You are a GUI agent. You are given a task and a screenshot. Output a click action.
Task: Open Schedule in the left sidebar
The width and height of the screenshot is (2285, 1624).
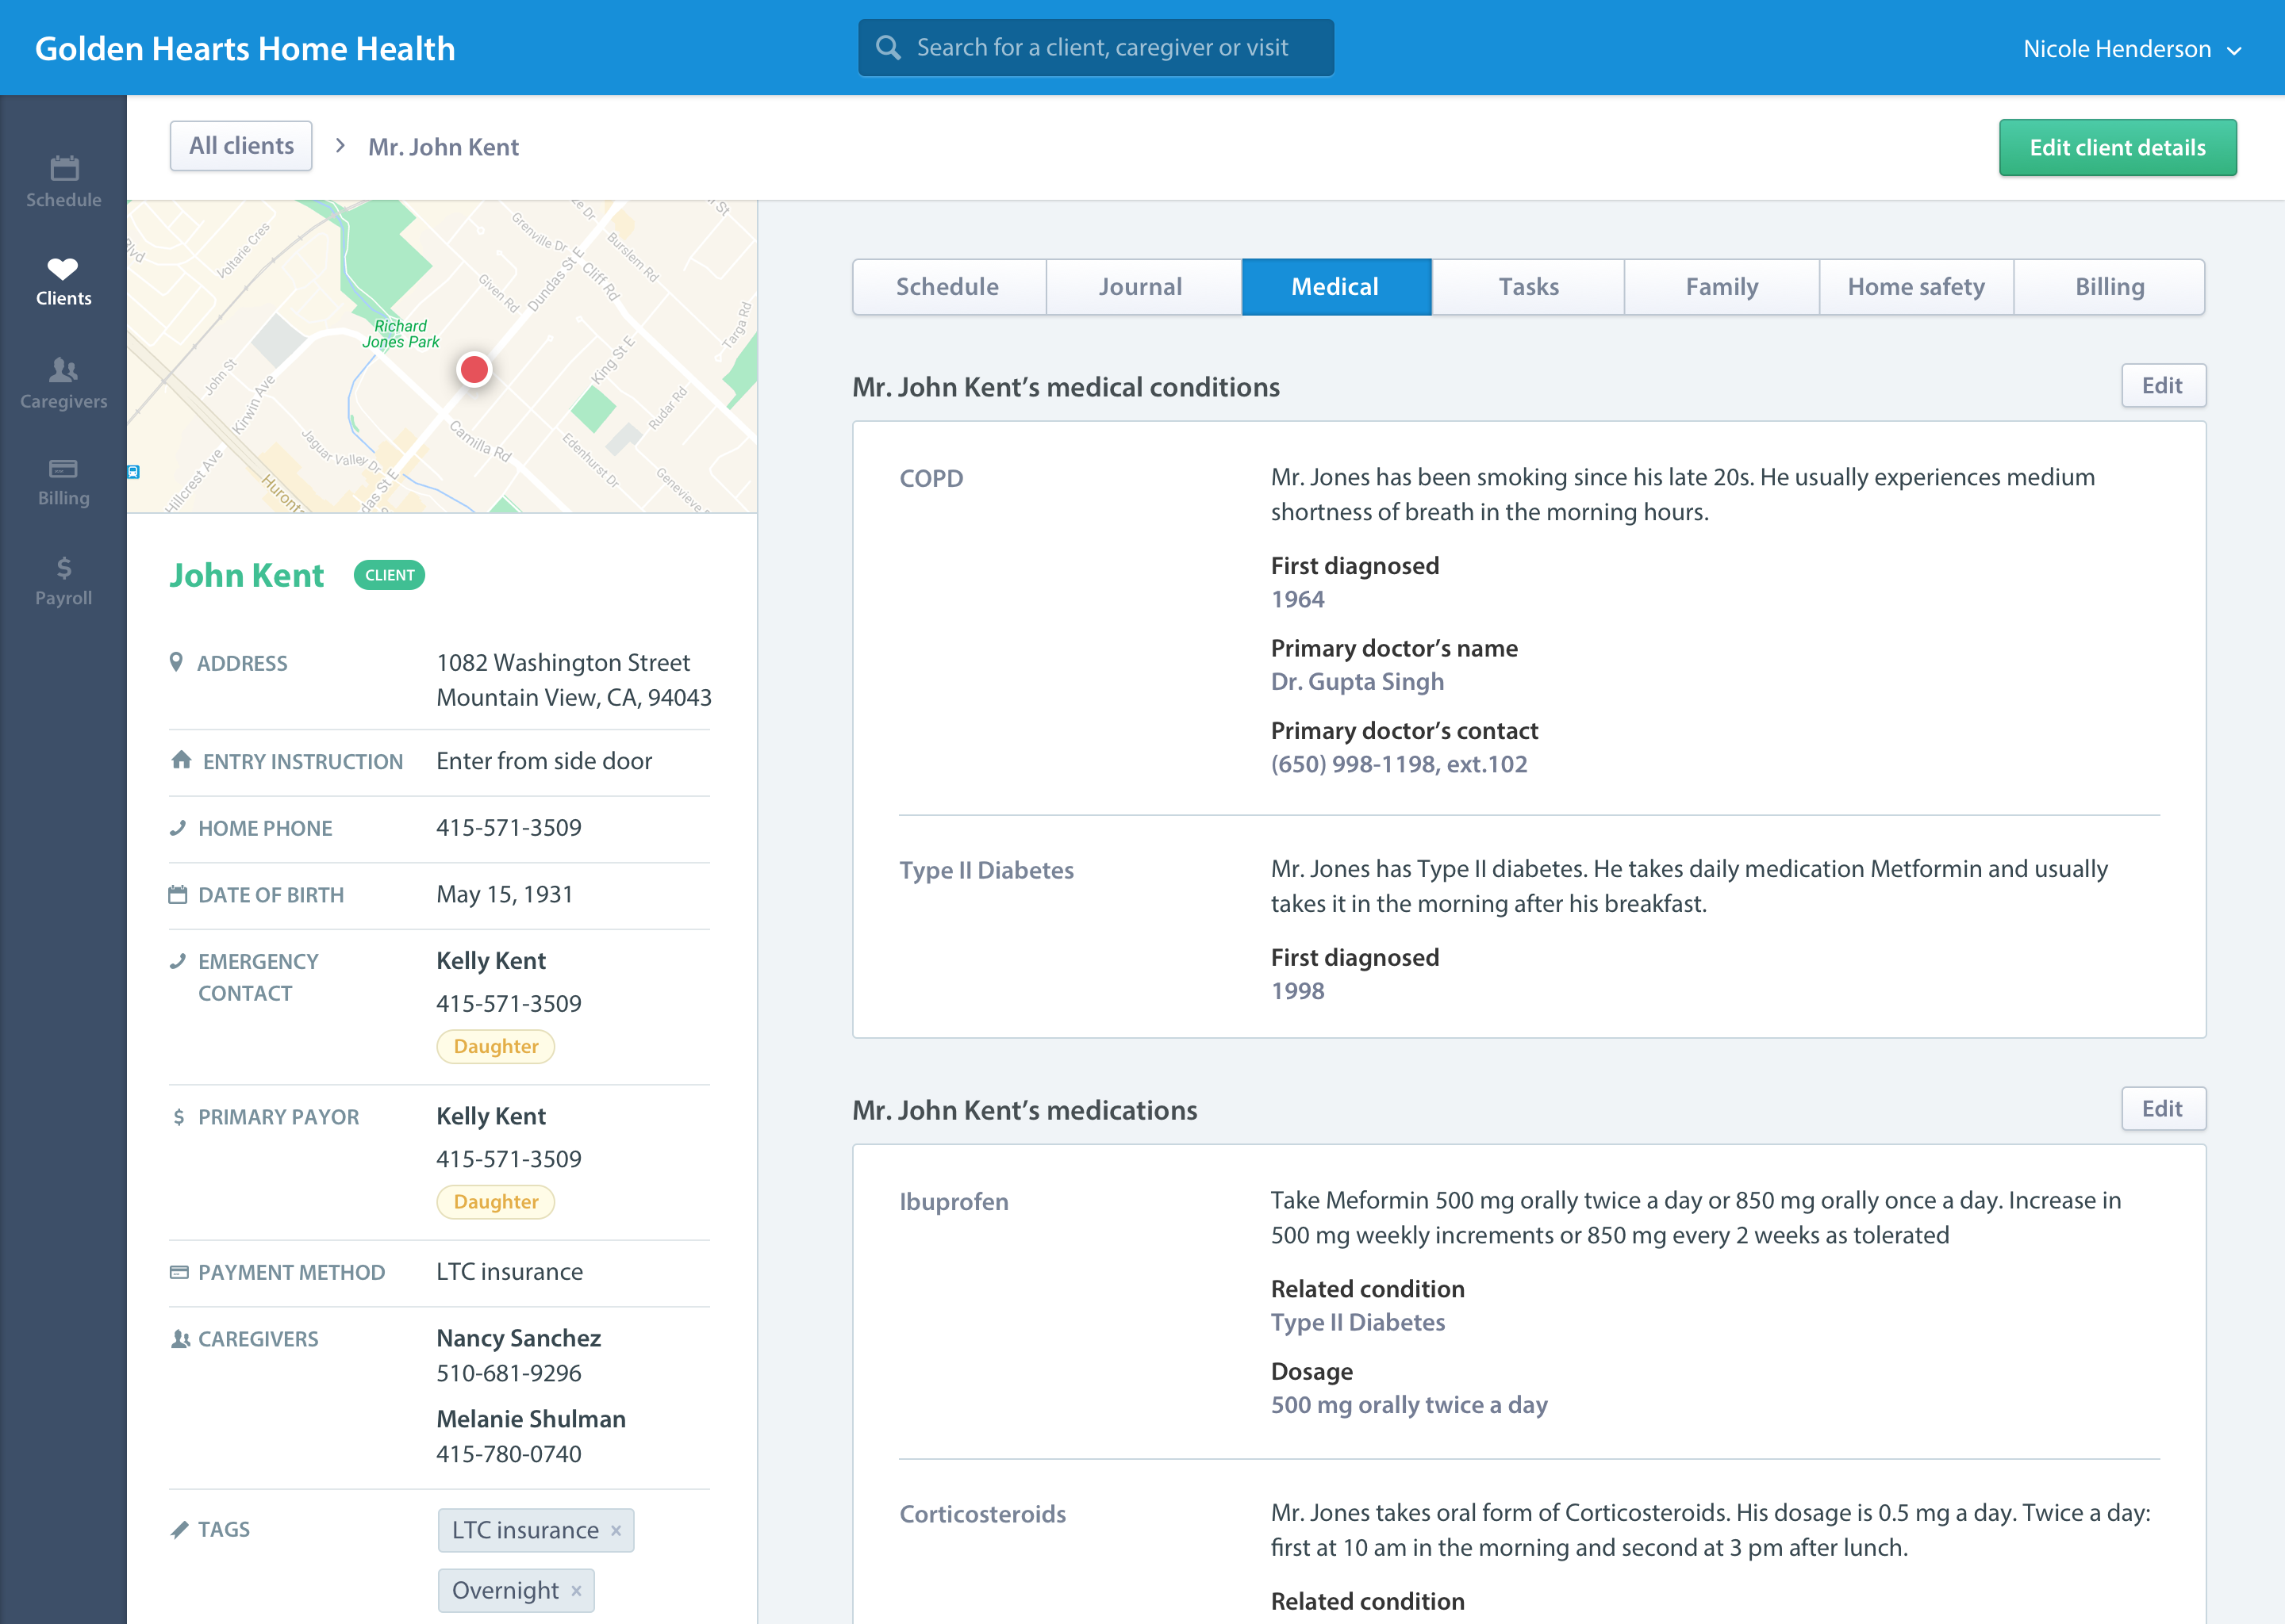tap(63, 182)
